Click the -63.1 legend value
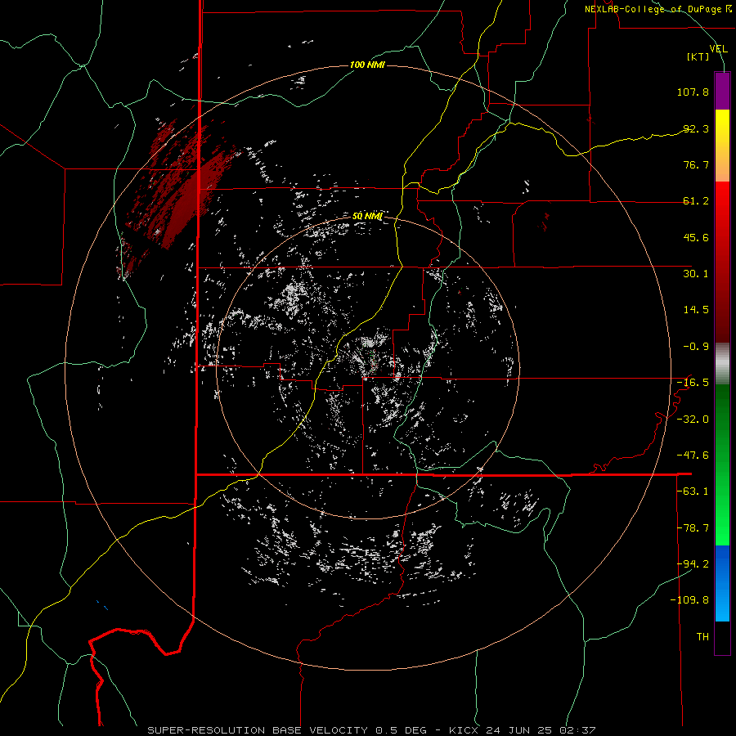This screenshot has height=736, width=736. coord(693,491)
